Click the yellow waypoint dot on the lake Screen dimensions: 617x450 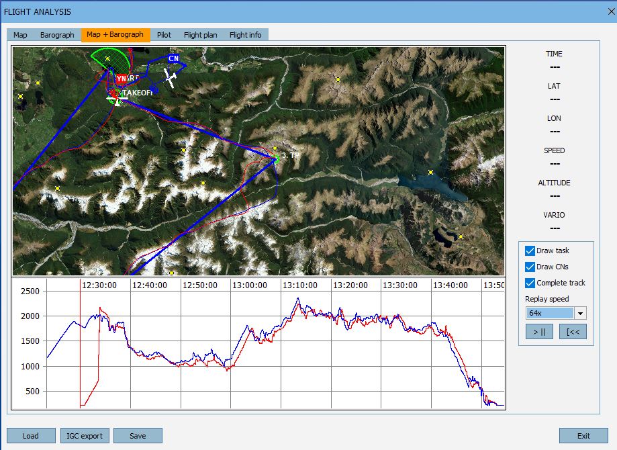tap(430, 173)
